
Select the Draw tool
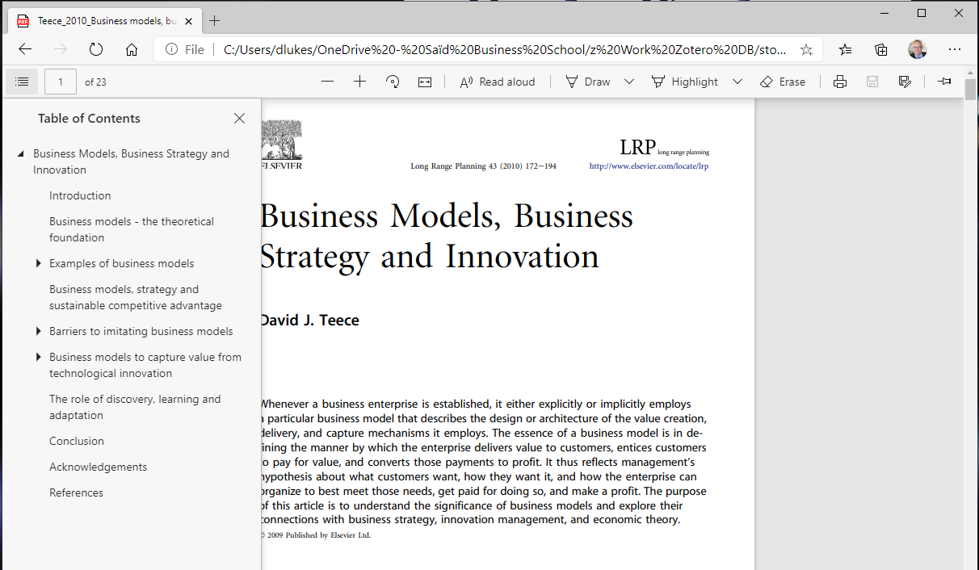coord(588,82)
